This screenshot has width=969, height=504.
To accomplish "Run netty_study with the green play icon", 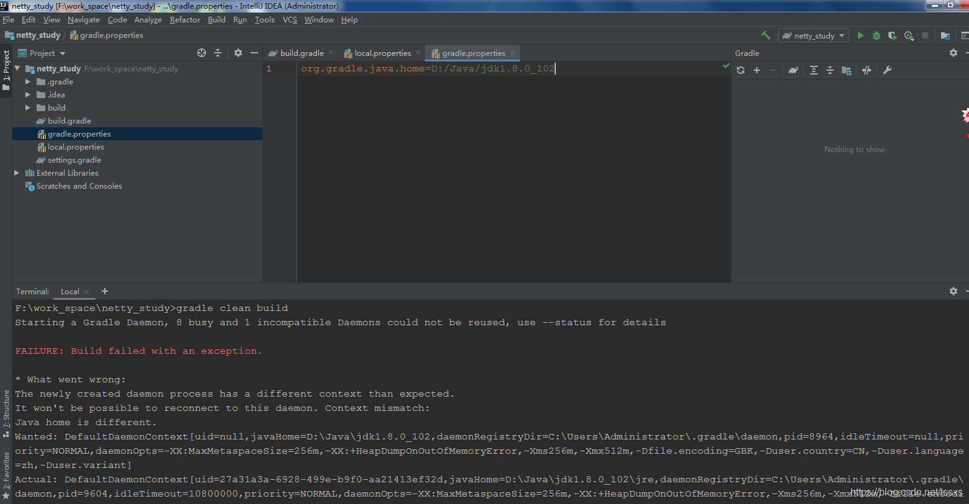I will coord(860,35).
